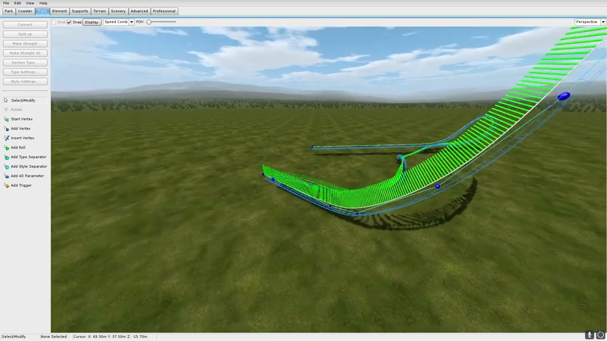Click the Cursor coordinates readout in the status bar
Viewport: 607px width, 341px height.
tap(110, 337)
